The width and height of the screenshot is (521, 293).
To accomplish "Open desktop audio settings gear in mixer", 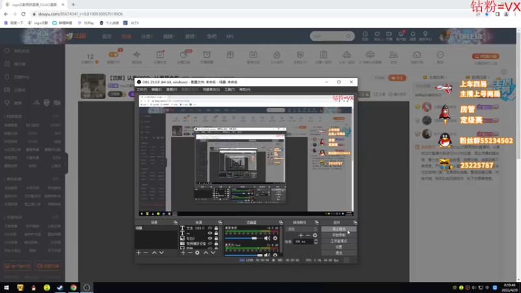I will click(x=275, y=238).
